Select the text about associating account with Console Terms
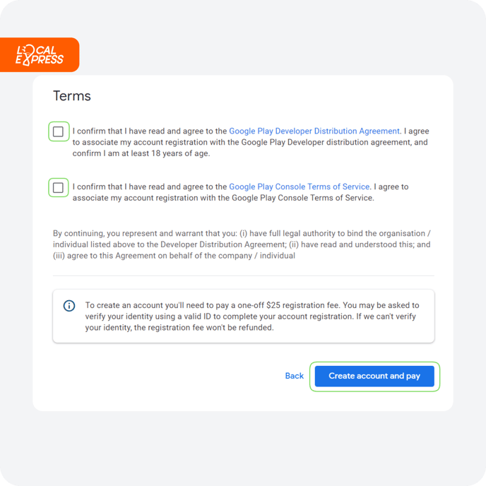 223,198
